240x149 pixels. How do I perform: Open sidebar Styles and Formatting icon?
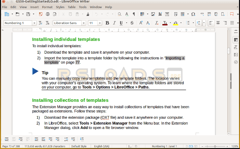236,47
